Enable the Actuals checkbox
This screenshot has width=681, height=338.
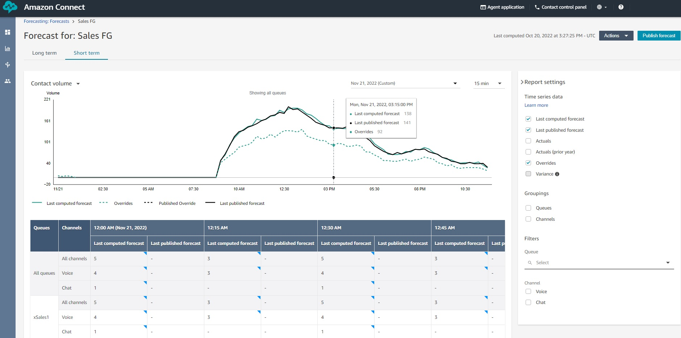click(x=528, y=141)
